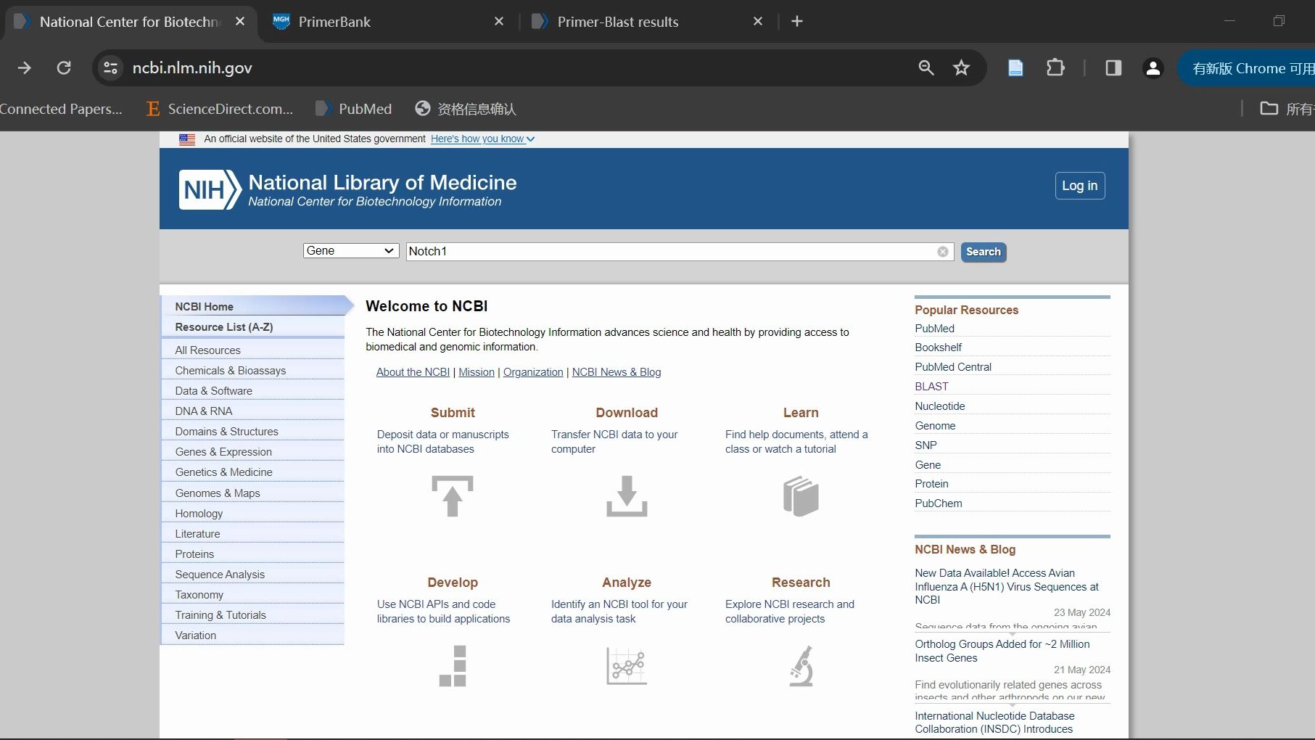Open Nucleotide in Popular Resources
The image size is (1315, 740).
pyautogui.click(x=940, y=406)
